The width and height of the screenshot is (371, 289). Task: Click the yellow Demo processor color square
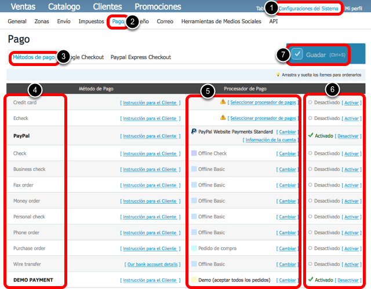[x=194, y=280]
